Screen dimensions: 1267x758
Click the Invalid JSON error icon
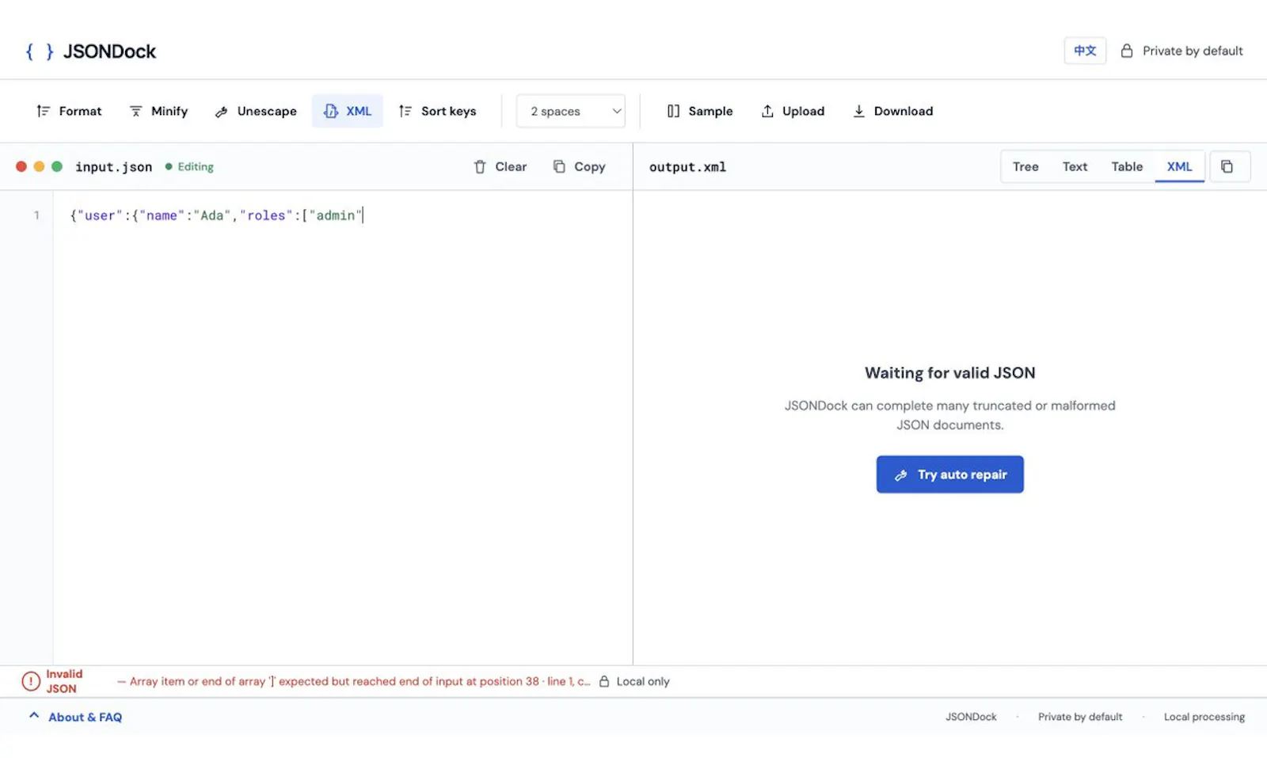click(31, 681)
